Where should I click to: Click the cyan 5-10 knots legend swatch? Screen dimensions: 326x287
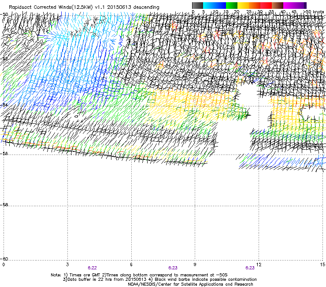tap(209, 5)
